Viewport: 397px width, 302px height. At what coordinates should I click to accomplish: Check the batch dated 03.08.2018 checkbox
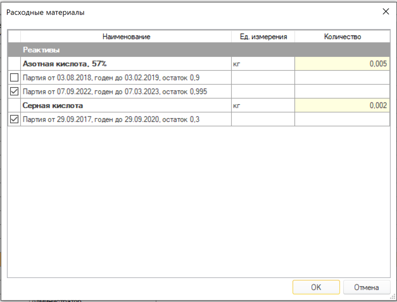coord(14,77)
